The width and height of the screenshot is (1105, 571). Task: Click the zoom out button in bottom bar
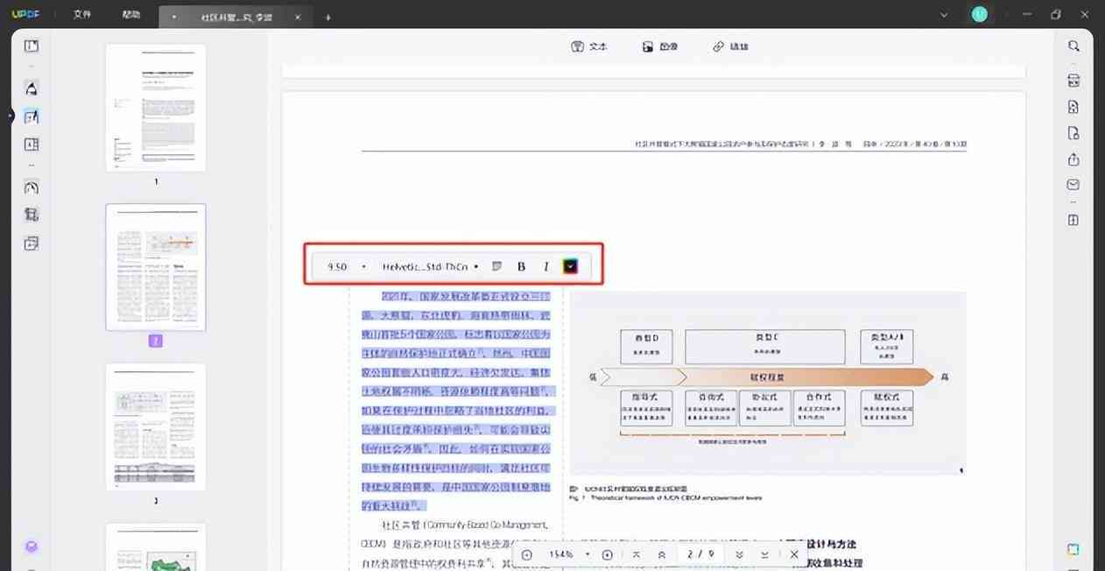click(526, 554)
